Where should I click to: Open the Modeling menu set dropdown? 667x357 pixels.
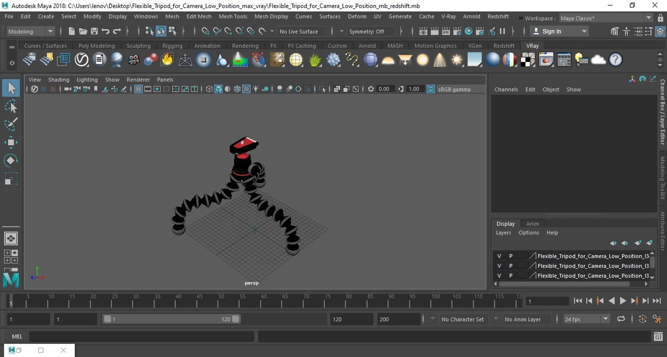(31, 31)
